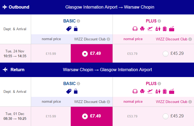Select return BASIC £7.49 discount fare radio
This screenshot has width=194, height=126.
point(85,116)
